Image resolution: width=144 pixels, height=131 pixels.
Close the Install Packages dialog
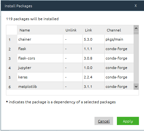tap(135, 6)
